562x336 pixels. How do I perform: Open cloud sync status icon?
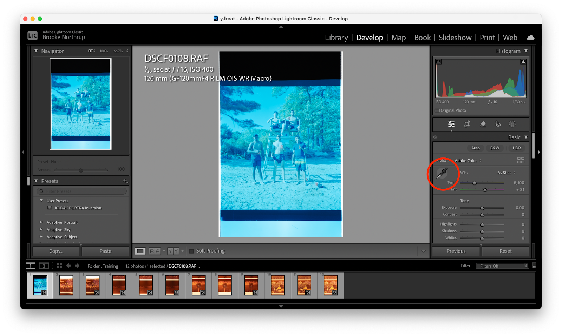[531, 38]
